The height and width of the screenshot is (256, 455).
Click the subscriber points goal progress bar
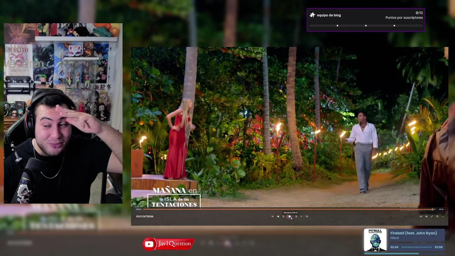point(366,26)
